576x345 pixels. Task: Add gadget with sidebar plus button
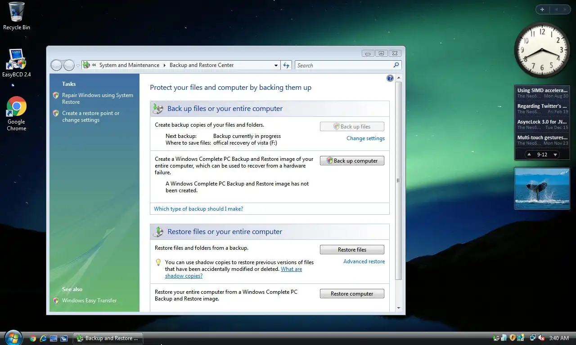pos(542,9)
